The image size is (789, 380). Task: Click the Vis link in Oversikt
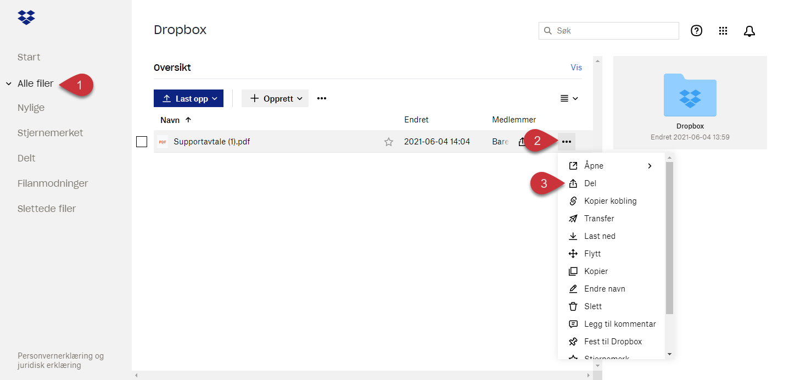point(577,68)
